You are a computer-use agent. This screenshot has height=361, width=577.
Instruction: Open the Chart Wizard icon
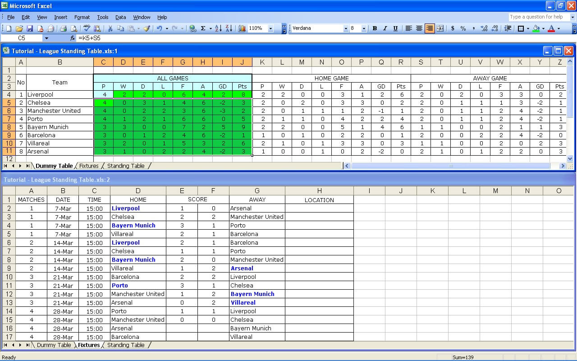coord(242,28)
